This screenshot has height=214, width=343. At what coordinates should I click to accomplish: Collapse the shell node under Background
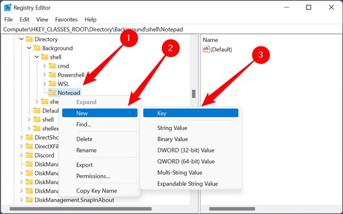click(x=37, y=57)
